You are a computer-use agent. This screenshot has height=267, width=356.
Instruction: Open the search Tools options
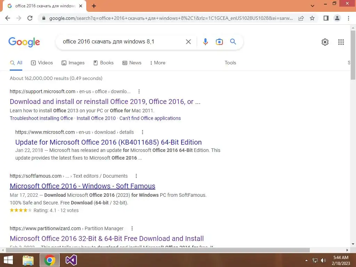[230, 63]
